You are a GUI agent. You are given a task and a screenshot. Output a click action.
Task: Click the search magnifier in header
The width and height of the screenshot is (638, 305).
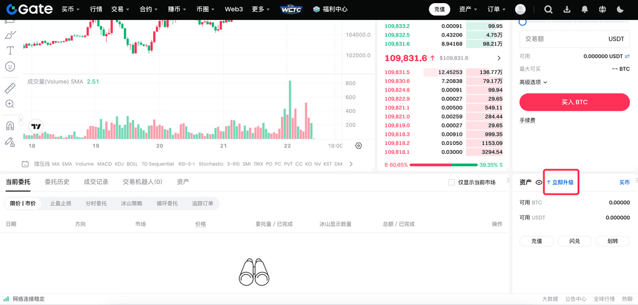548,9
